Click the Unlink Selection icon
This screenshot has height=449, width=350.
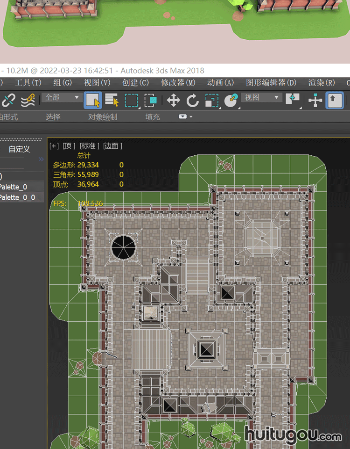point(8,100)
